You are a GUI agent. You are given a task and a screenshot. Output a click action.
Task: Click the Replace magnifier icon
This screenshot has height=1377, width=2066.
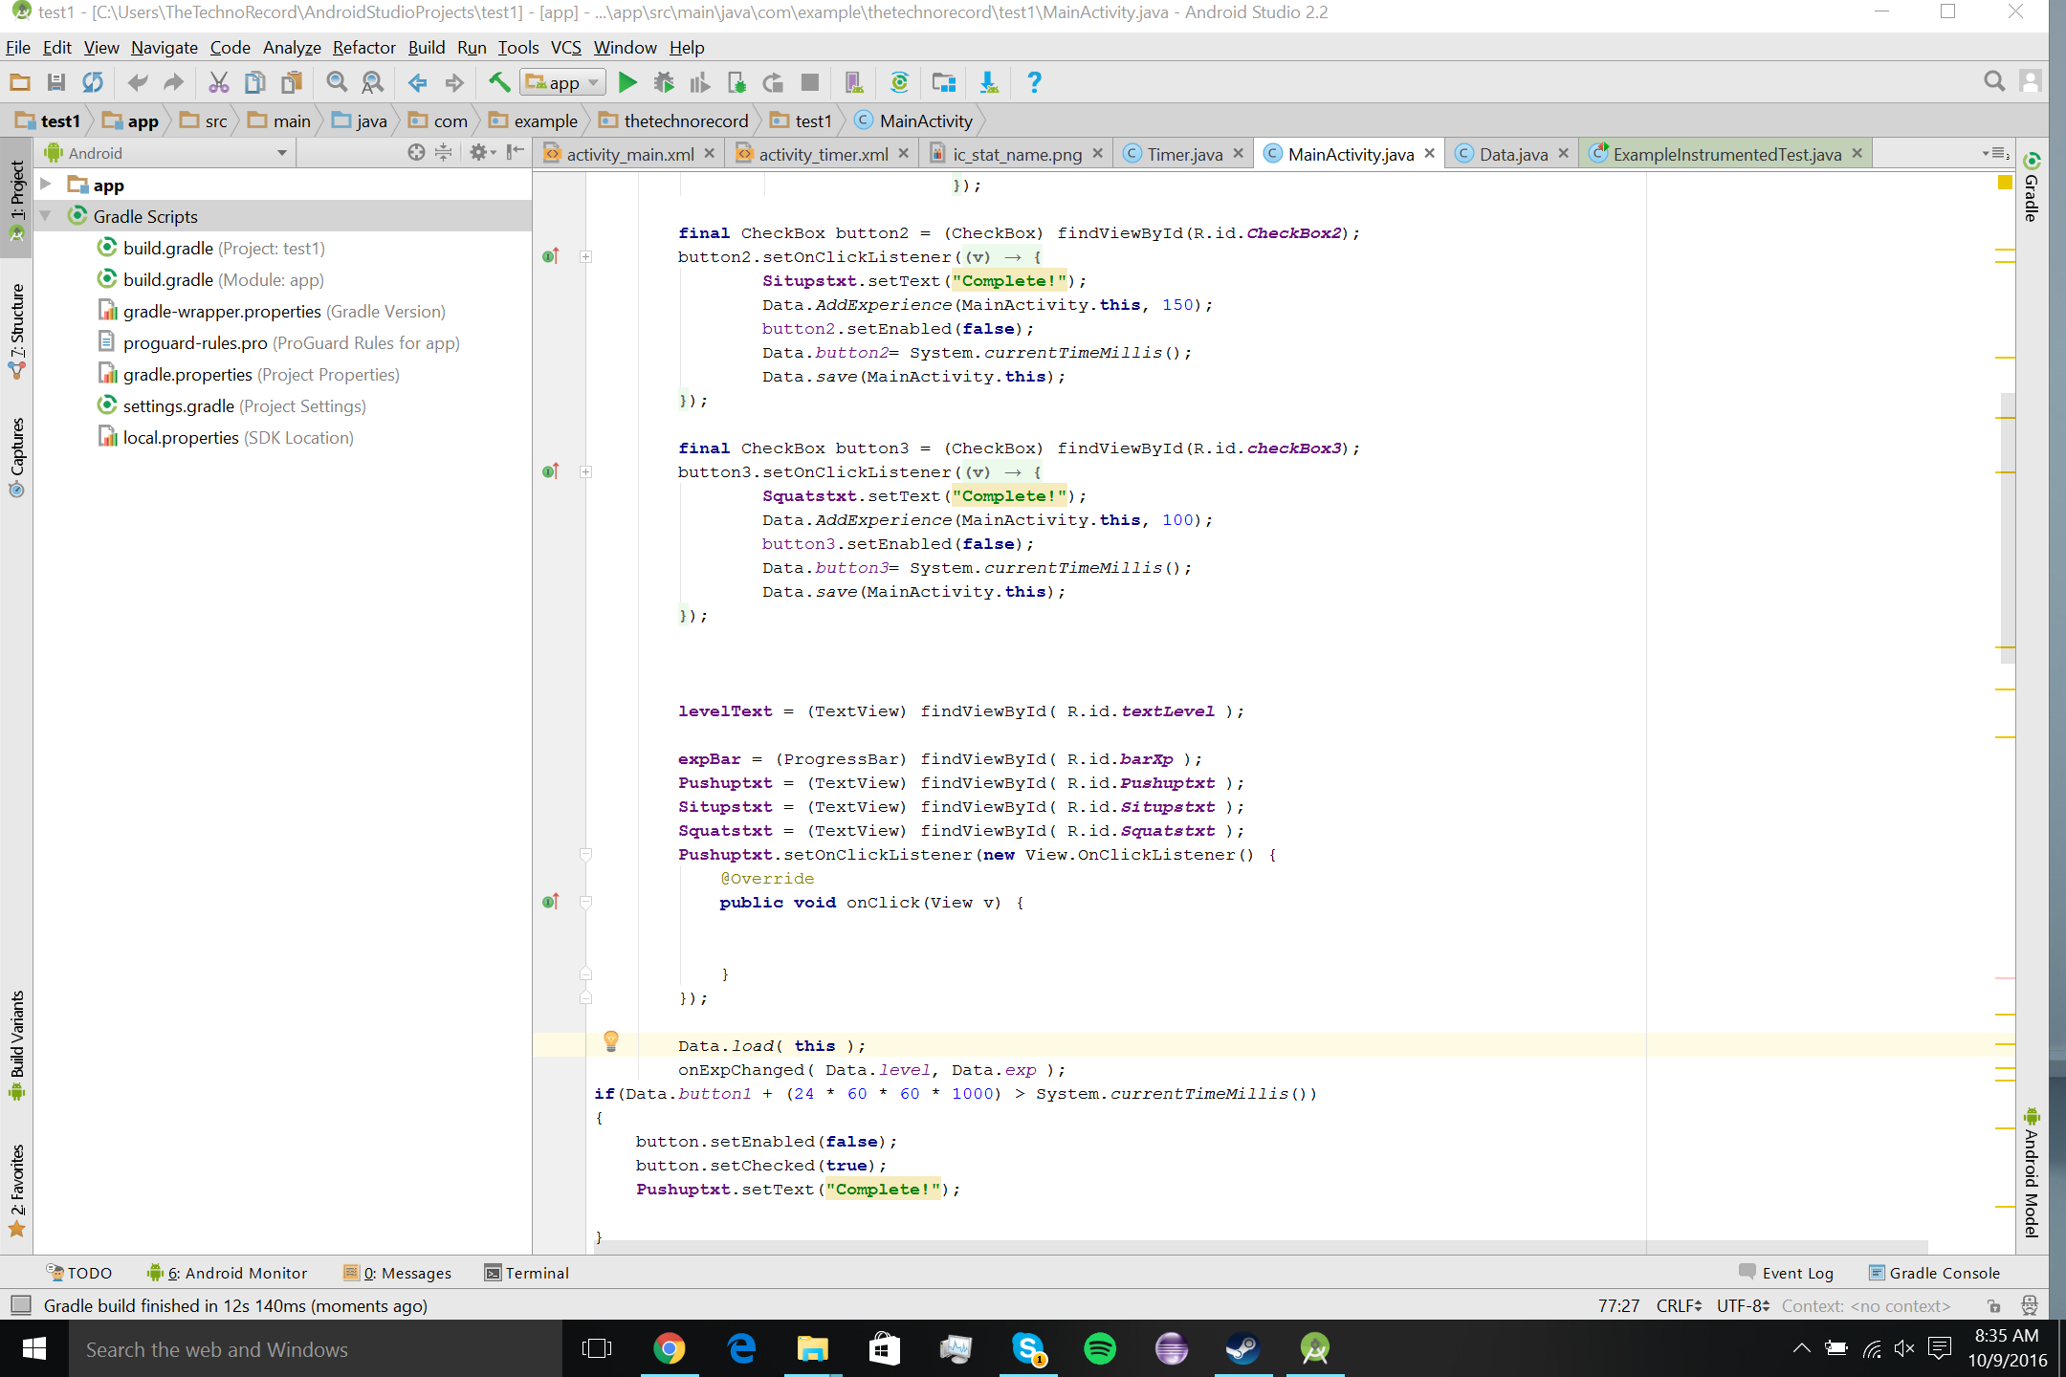373,83
